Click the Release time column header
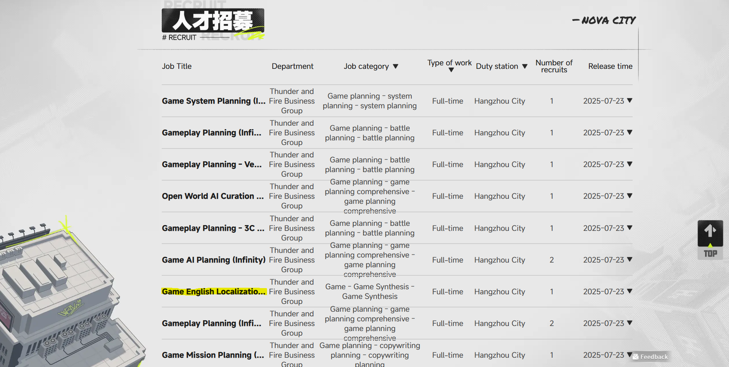The width and height of the screenshot is (729, 367). pos(610,66)
